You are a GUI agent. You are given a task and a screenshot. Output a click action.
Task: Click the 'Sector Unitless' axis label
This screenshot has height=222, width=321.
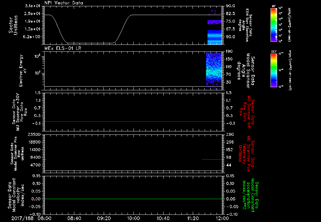(x=13, y=25)
